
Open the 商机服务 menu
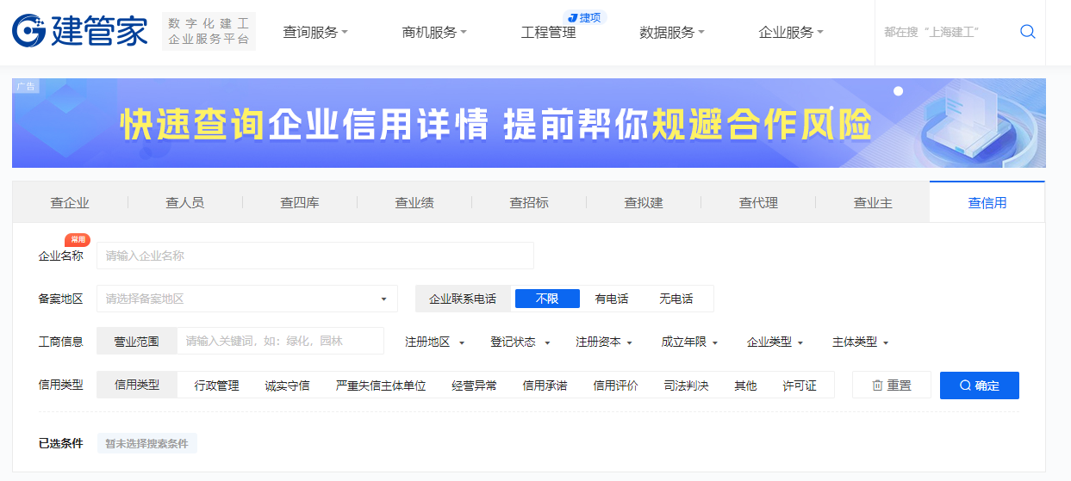click(434, 33)
